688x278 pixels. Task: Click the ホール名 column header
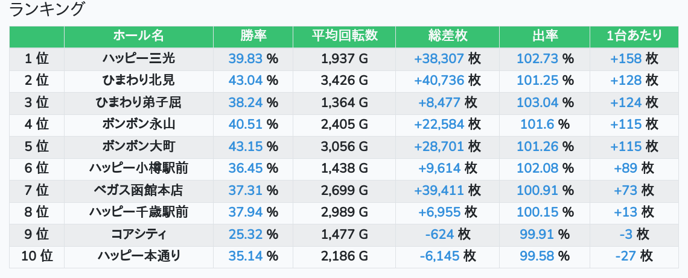(x=139, y=36)
